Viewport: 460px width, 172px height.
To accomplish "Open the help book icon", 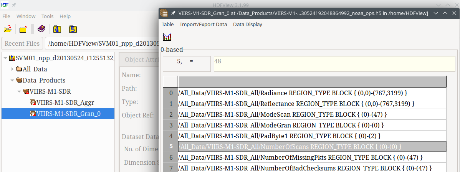I will 41,29.
